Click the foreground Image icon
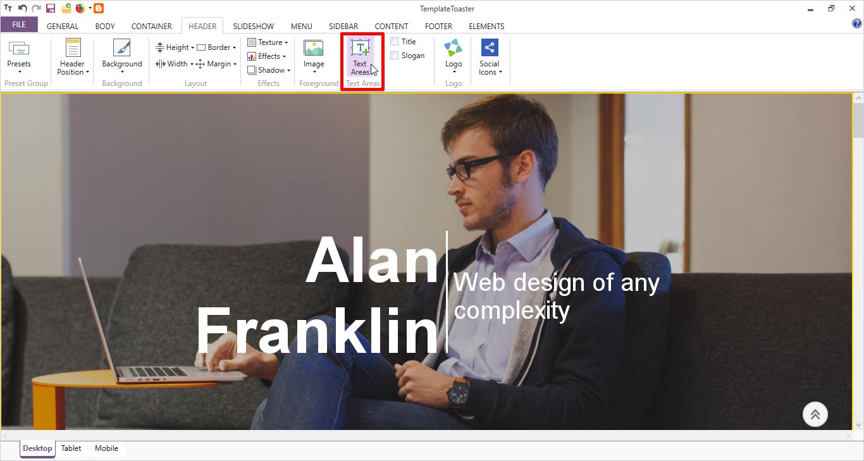The width and height of the screenshot is (864, 461). point(313,49)
